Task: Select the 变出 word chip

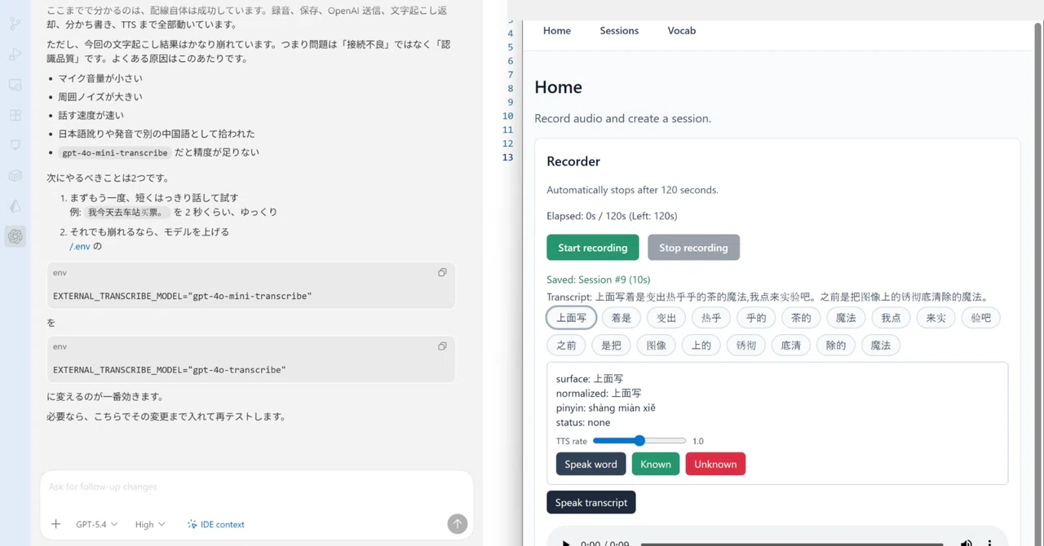Action: click(666, 318)
